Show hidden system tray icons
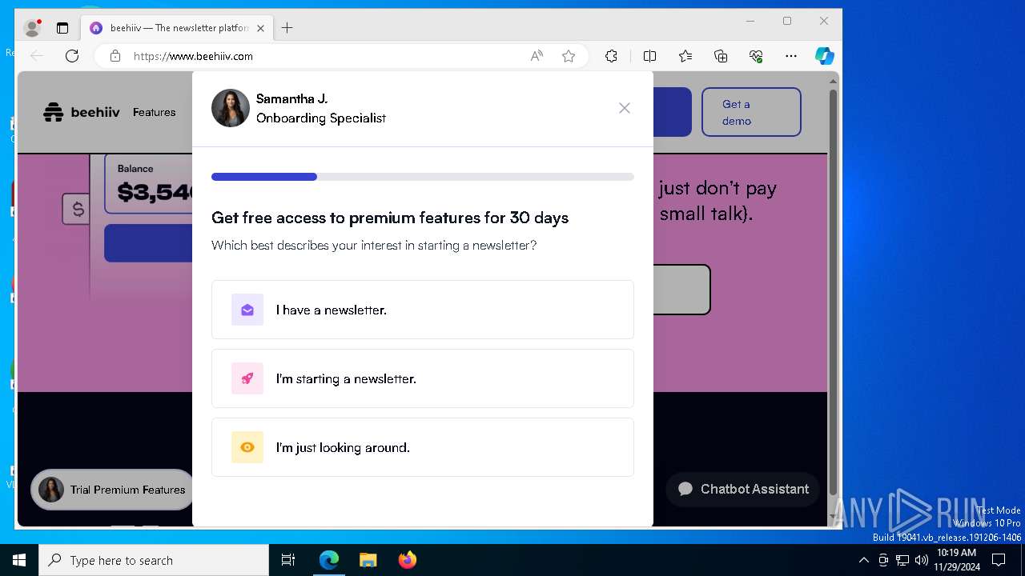Image resolution: width=1025 pixels, height=576 pixels. [x=863, y=560]
